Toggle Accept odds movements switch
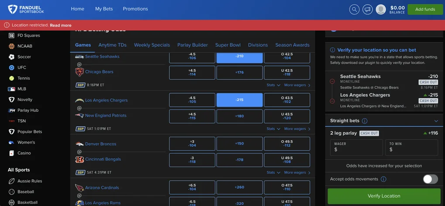Image resolution: width=445 pixels, height=206 pixels. [x=430, y=179]
